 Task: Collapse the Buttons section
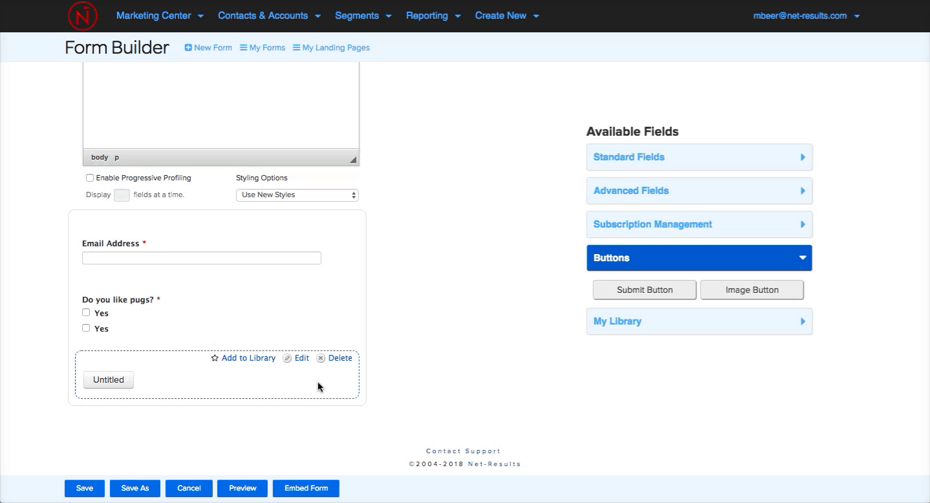[x=699, y=258]
